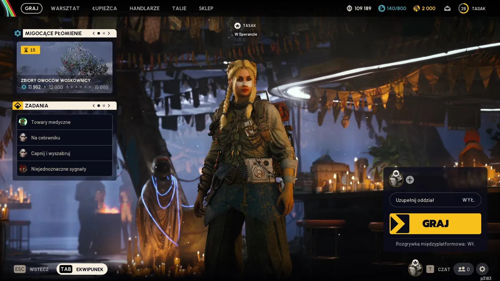Click the gear icon beside MIGOCĄCE PŁOMIENIE

coord(18,34)
